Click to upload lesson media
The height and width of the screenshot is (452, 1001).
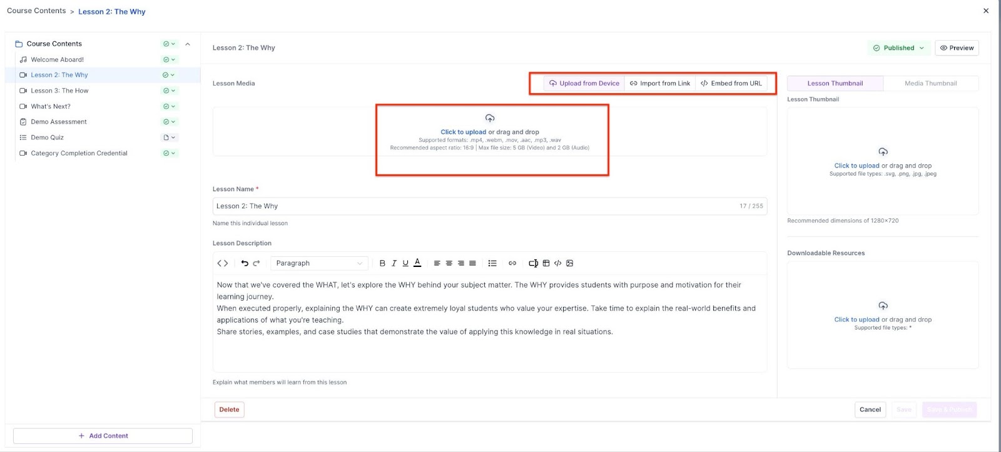click(463, 132)
